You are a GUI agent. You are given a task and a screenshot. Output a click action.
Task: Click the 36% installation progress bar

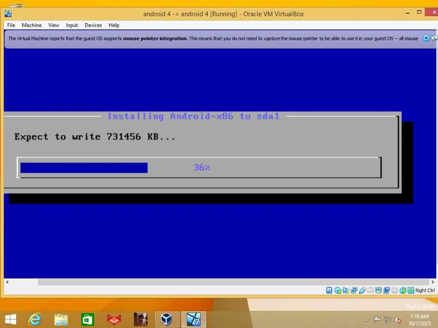pyautogui.click(x=199, y=167)
